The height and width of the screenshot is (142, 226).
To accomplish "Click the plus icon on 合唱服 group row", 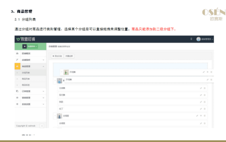I will coord(201,116).
